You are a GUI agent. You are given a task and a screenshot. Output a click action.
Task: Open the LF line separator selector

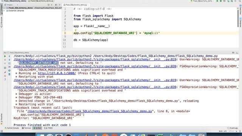pos(225,131)
